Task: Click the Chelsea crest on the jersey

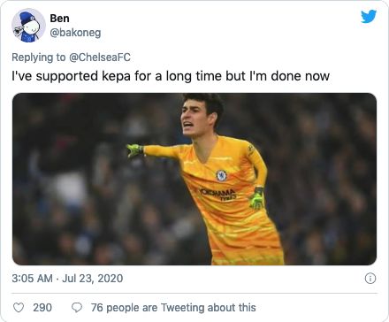Action: 221,175
